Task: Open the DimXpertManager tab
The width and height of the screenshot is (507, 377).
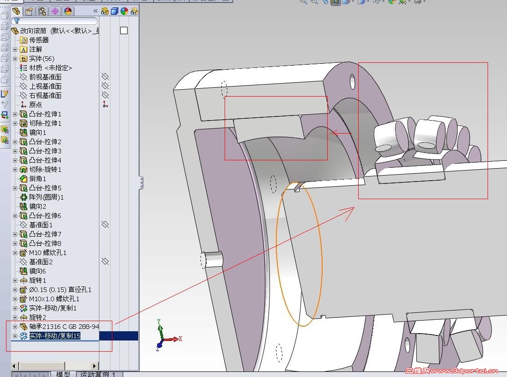Action: click(x=55, y=11)
